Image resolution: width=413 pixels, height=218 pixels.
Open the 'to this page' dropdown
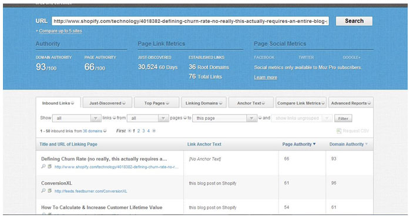click(224, 118)
